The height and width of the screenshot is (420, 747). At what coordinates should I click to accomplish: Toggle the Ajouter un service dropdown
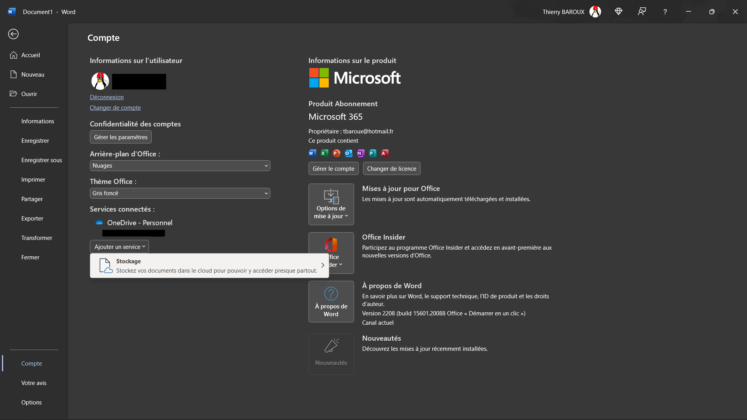[119, 247]
